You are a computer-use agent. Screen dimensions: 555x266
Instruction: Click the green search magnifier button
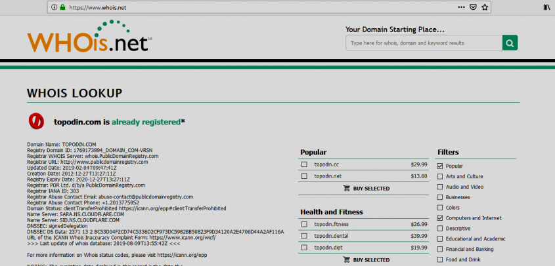[510, 43]
